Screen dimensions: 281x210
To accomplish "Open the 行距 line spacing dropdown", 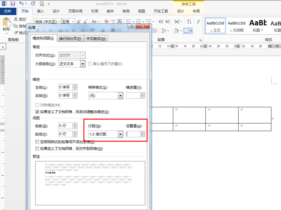I will tap(120, 134).
